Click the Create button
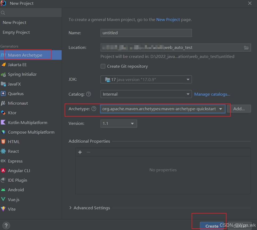Viewport: 257px width, 230px height. [212, 226]
